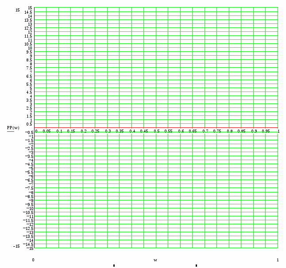Click the 0.25 tick label on x-axis
The height and width of the screenshot is (268, 286).
point(96,131)
